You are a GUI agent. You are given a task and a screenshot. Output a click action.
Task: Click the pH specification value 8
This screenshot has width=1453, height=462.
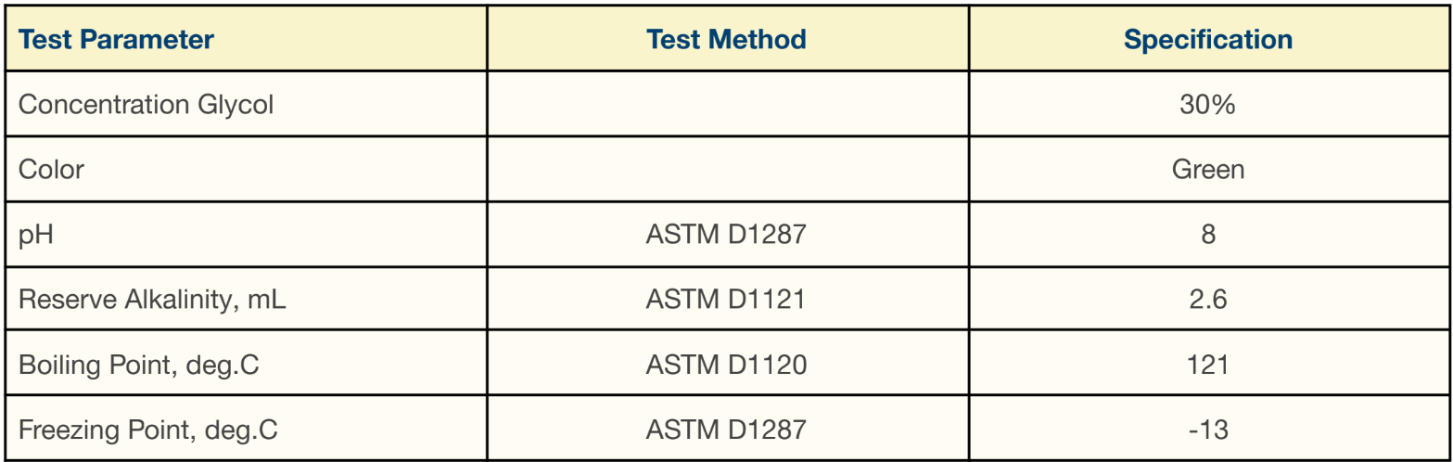(1208, 235)
